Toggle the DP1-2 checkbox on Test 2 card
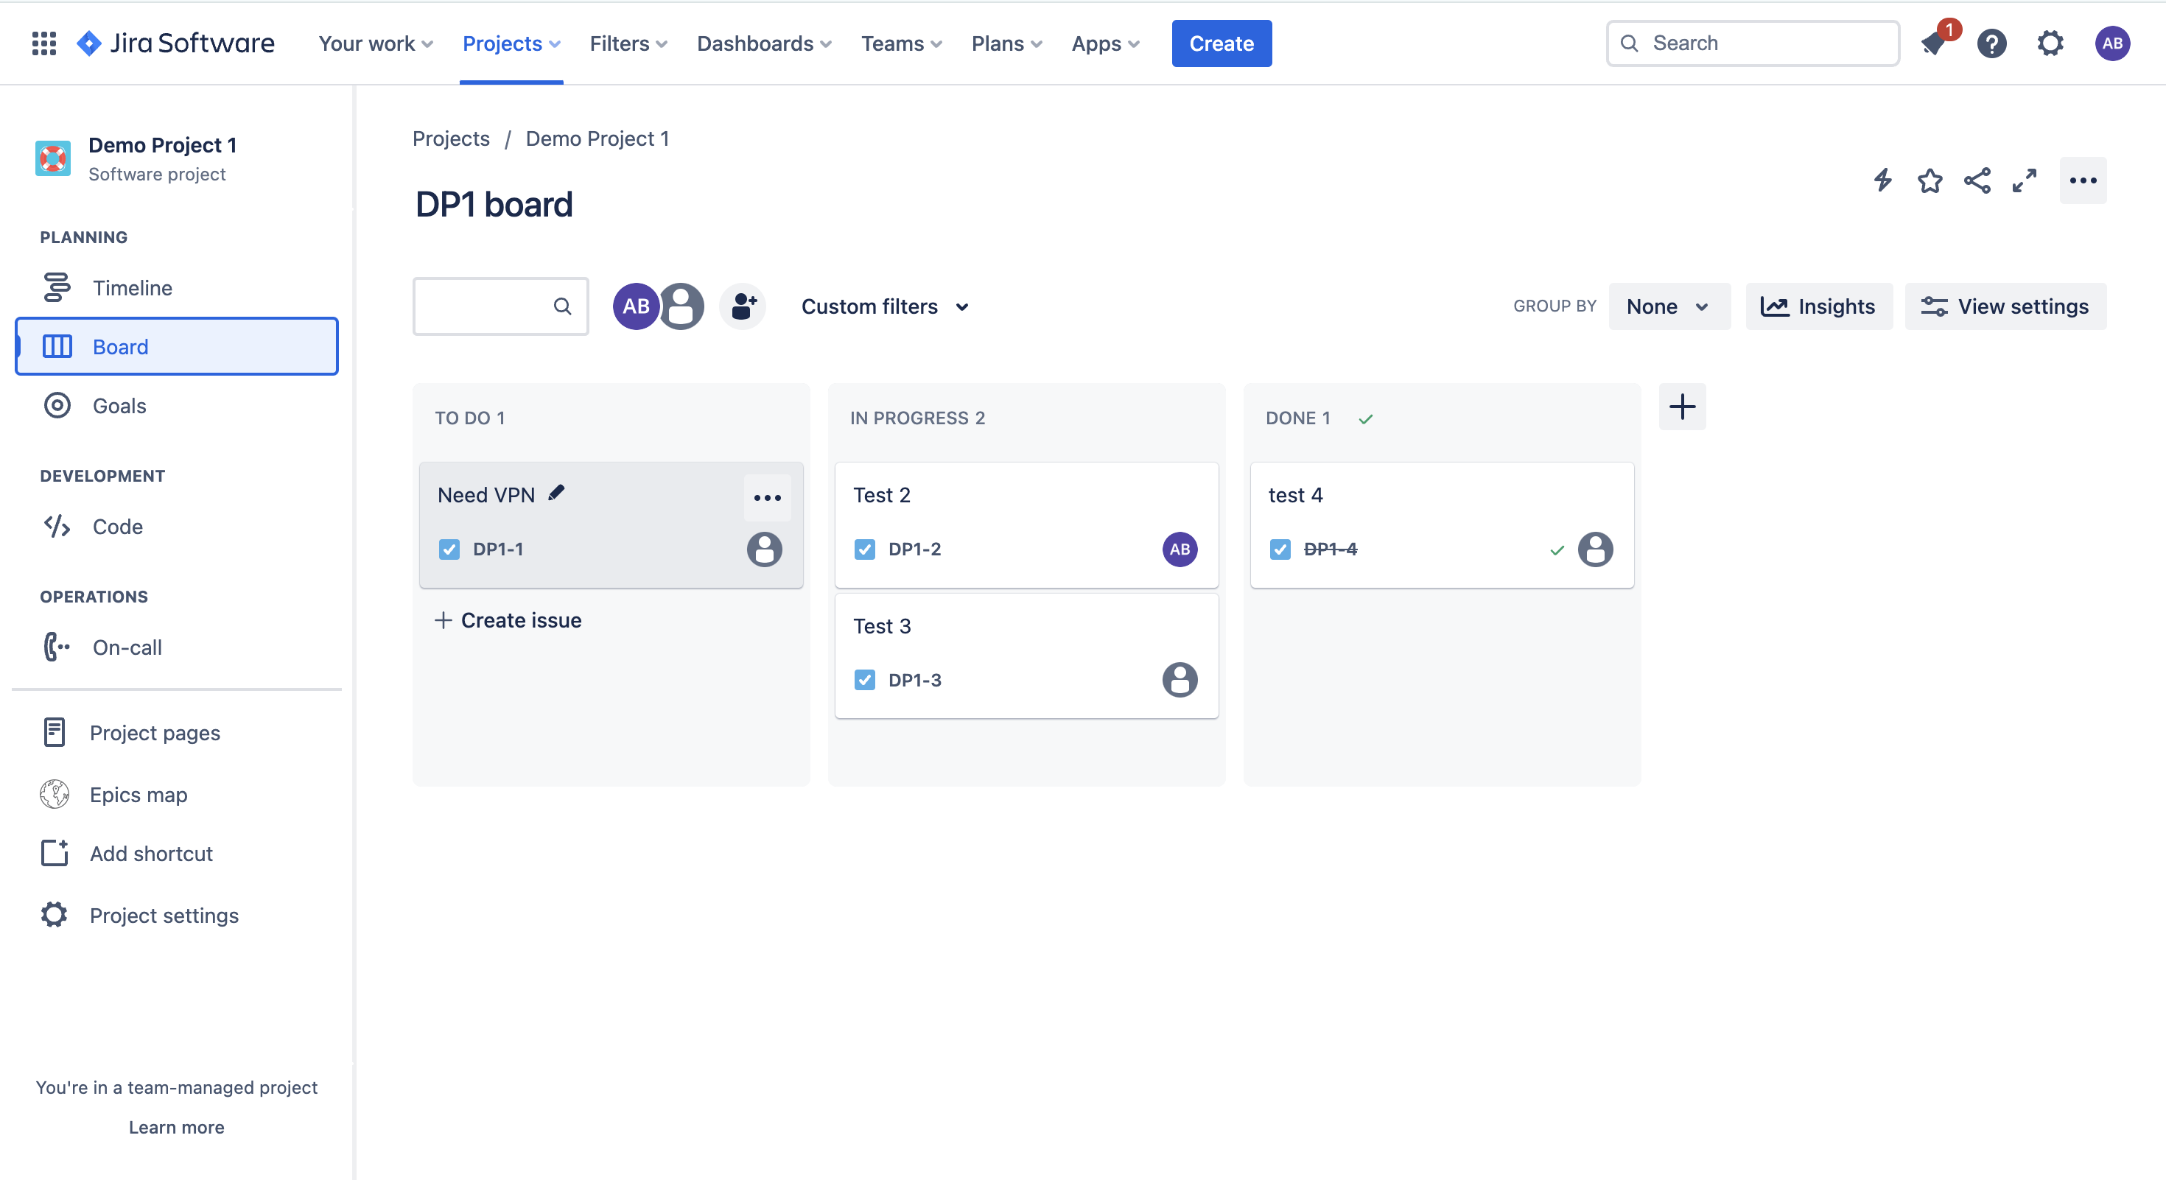 tap(864, 549)
